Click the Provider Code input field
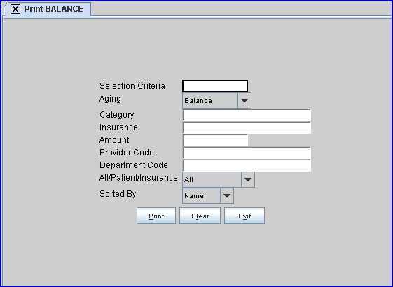The height and width of the screenshot is (287, 393). coord(247,153)
